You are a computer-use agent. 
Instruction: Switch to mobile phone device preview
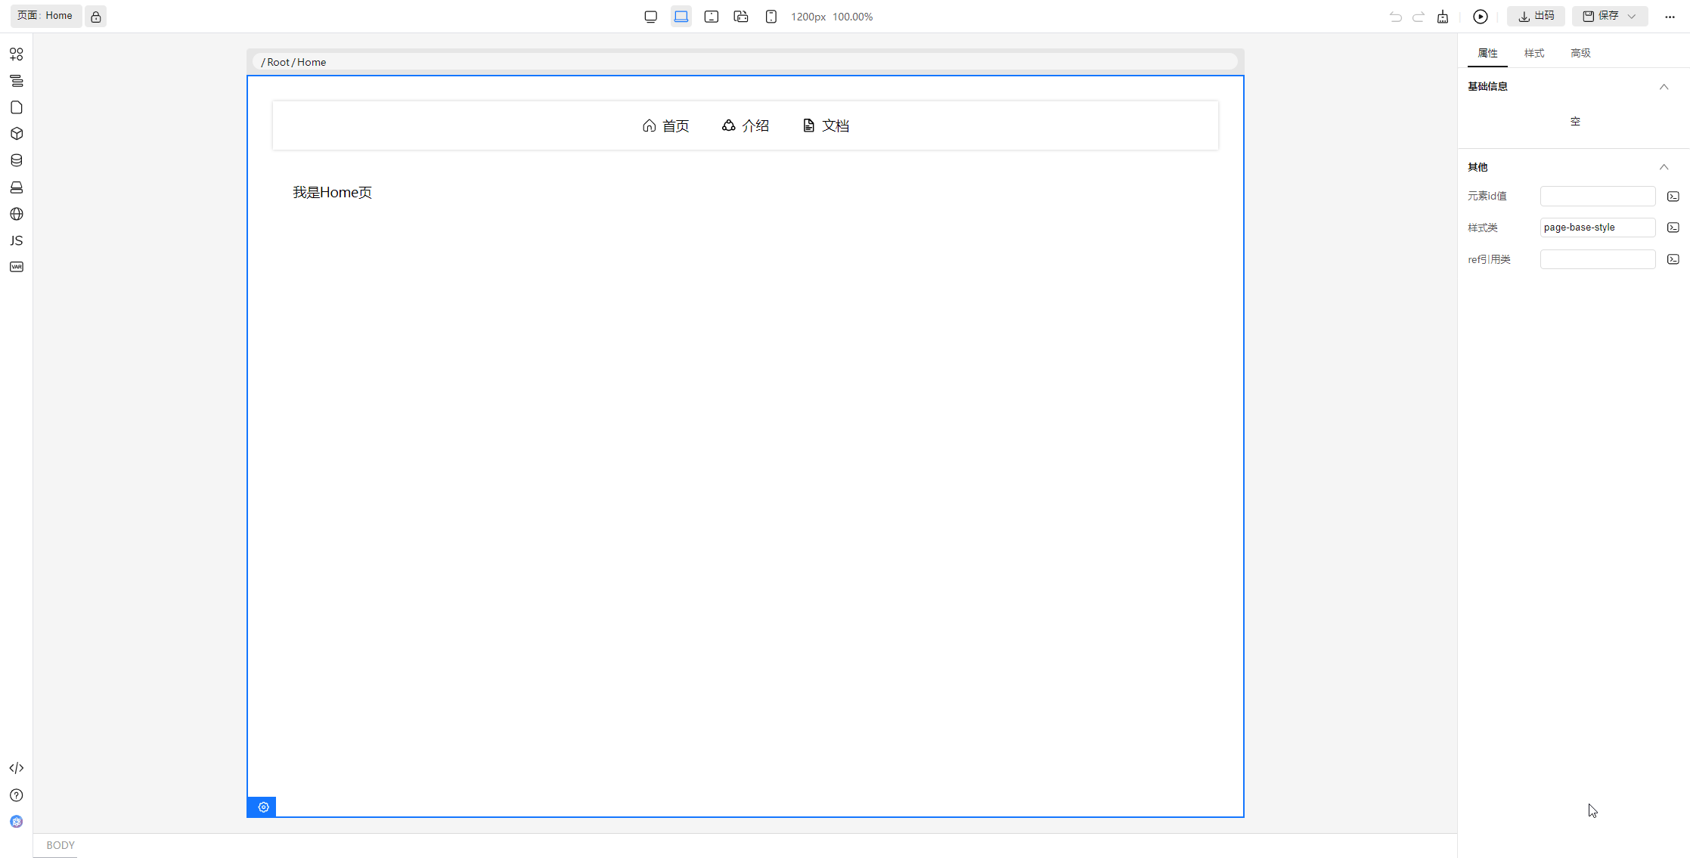pyautogui.click(x=771, y=17)
